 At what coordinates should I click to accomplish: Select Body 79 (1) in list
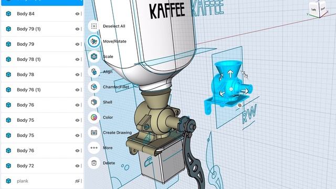[42, 29]
